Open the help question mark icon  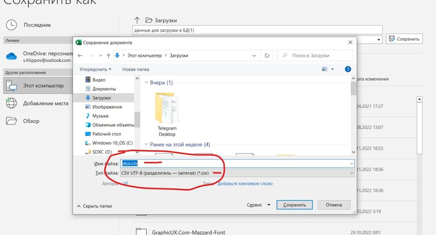click(x=347, y=69)
